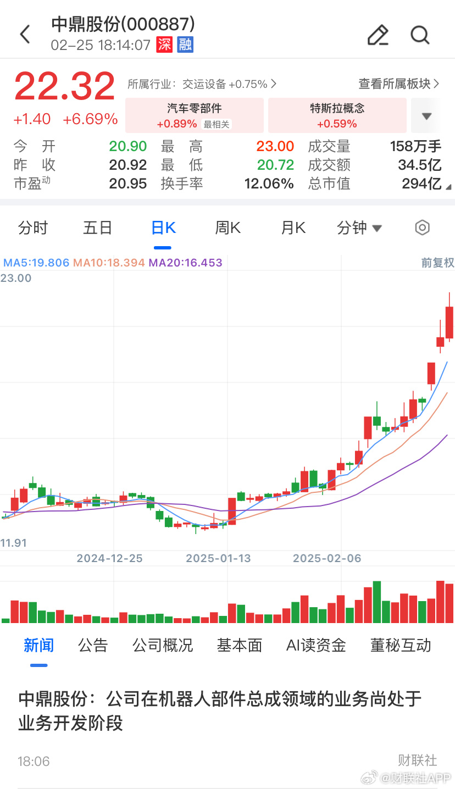The width and height of the screenshot is (455, 789).
Task: Tap the news source 财联社 label
Action: (418, 760)
